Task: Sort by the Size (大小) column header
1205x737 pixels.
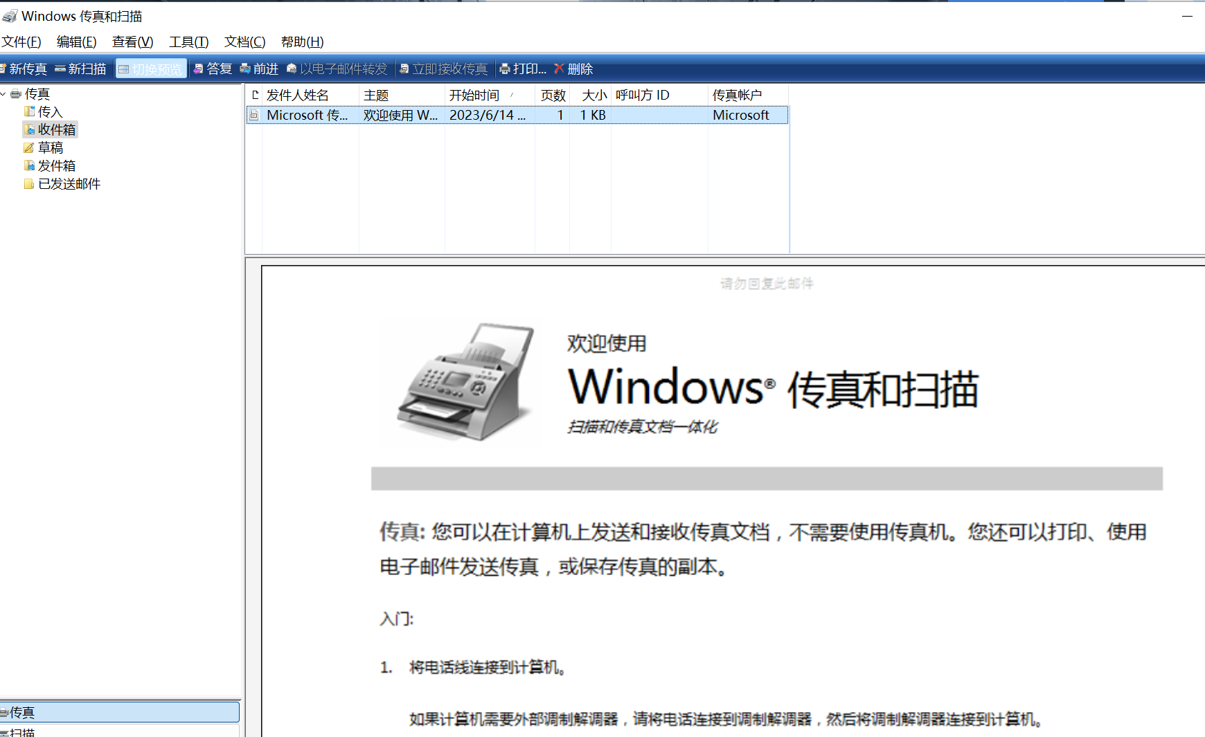Action: click(x=590, y=95)
